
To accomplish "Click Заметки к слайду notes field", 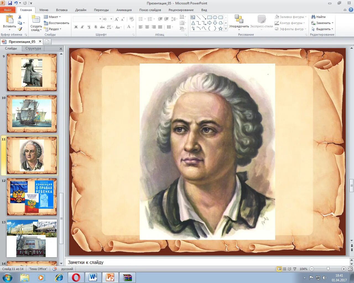I will (207, 262).
